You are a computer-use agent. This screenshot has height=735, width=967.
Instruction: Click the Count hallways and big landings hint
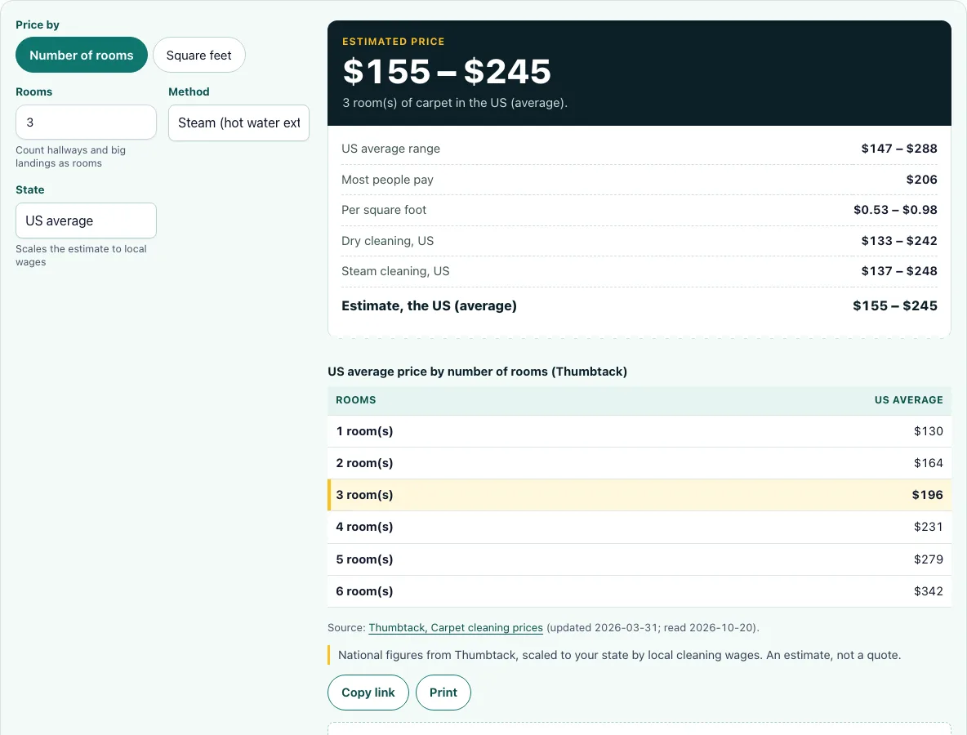(70, 157)
